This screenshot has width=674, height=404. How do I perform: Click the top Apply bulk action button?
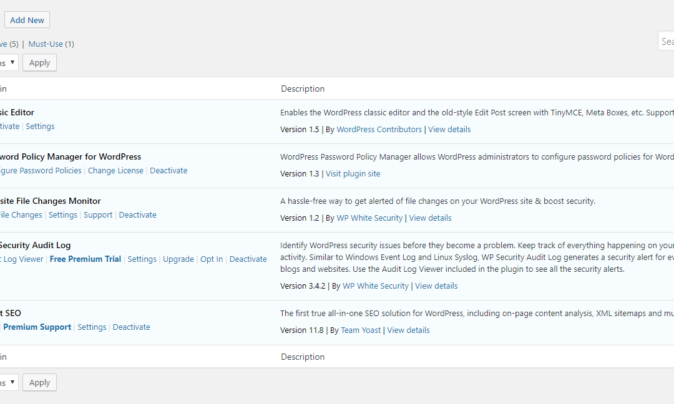coord(39,63)
